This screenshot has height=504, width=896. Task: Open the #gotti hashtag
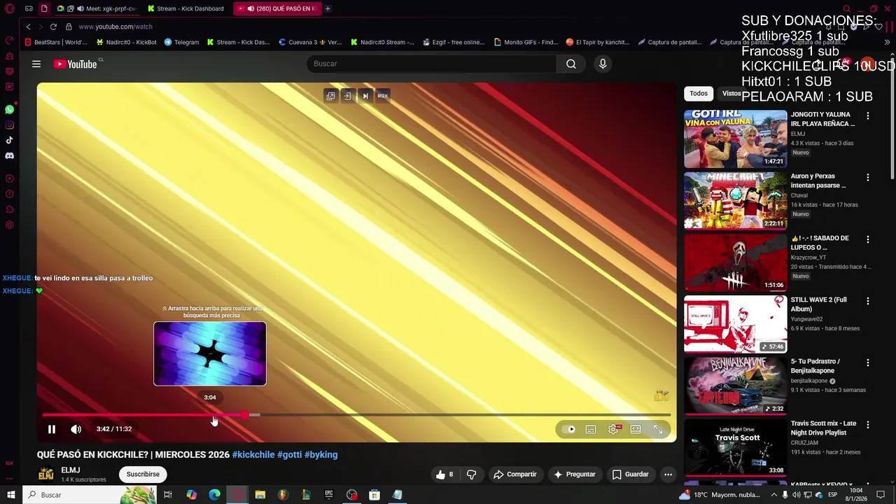tap(289, 454)
